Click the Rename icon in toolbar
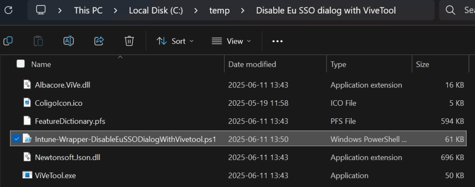 pyautogui.click(x=69, y=41)
